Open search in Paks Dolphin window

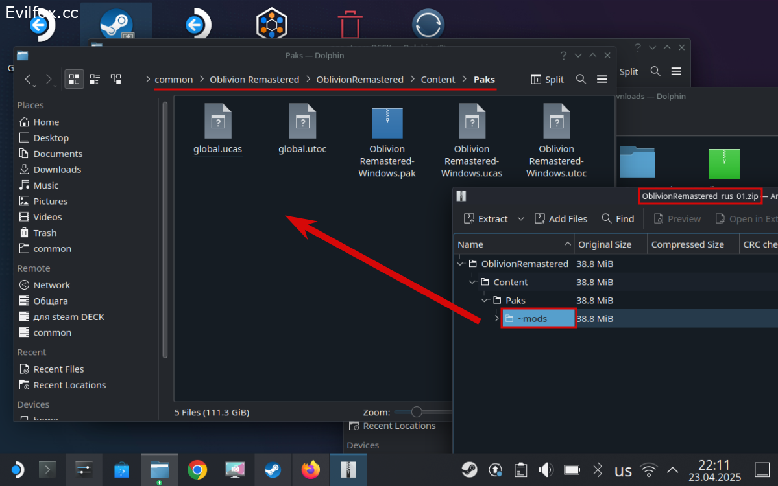coord(581,79)
